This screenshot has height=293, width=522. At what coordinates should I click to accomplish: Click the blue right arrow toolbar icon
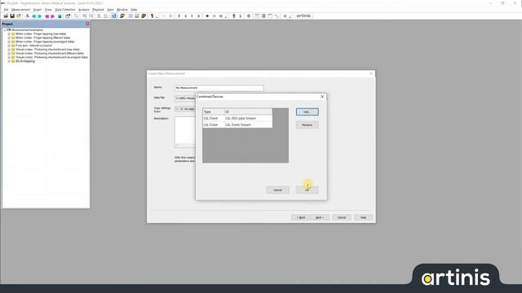(x=40, y=16)
